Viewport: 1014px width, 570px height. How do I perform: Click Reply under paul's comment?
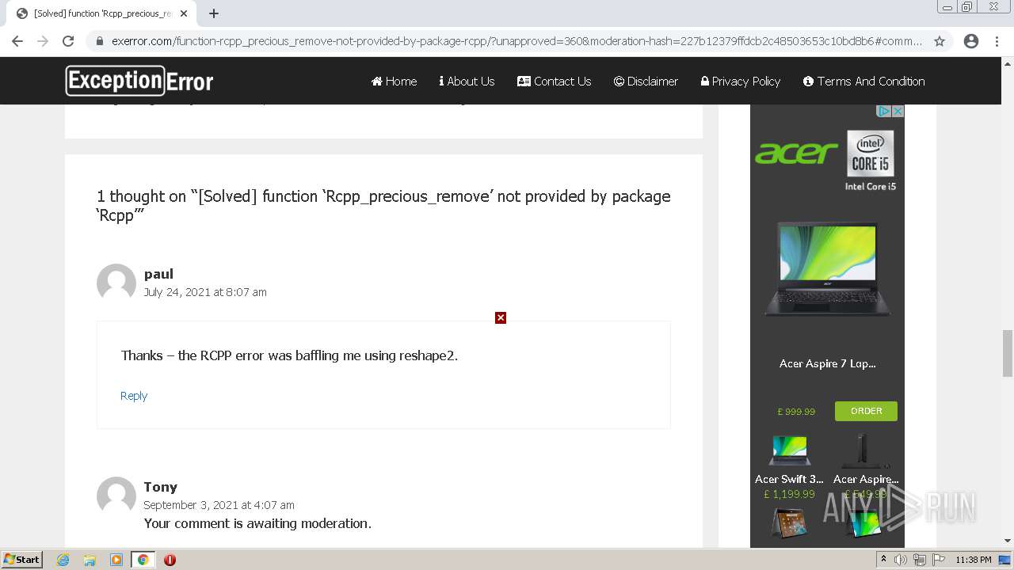[134, 396]
